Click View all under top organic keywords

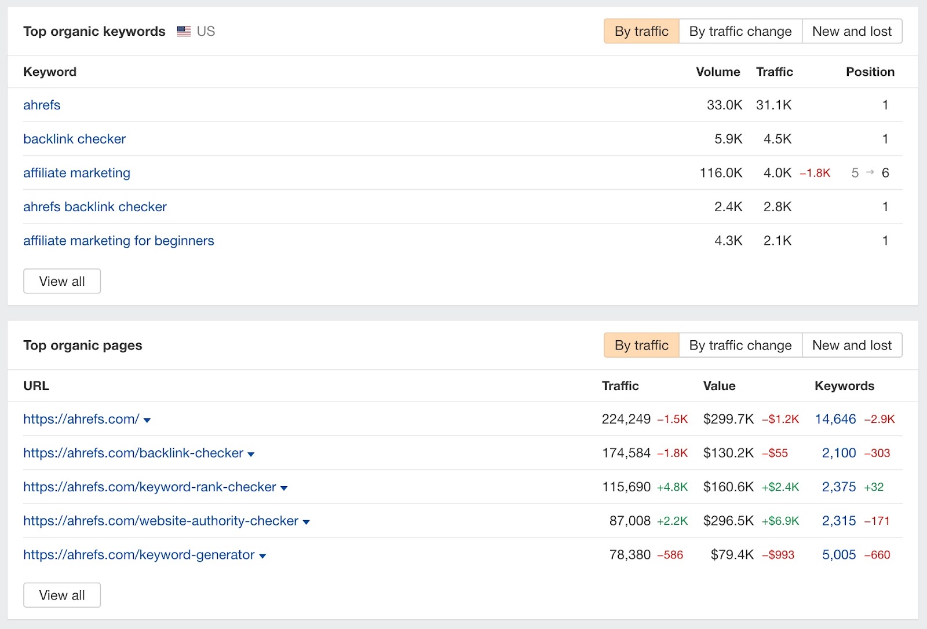[x=61, y=281]
